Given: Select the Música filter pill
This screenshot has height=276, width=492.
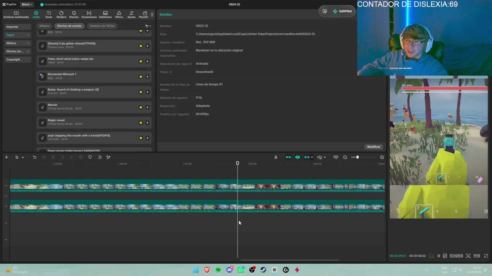Looking at the screenshot, I should tap(44, 26).
